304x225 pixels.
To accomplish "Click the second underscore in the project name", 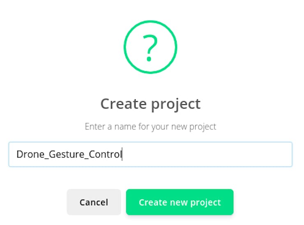I will tap(86, 158).
